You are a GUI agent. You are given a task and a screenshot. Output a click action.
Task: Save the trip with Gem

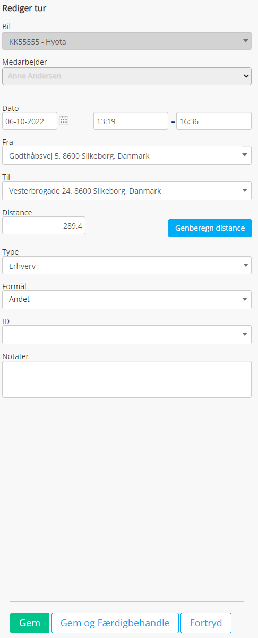[x=30, y=623]
